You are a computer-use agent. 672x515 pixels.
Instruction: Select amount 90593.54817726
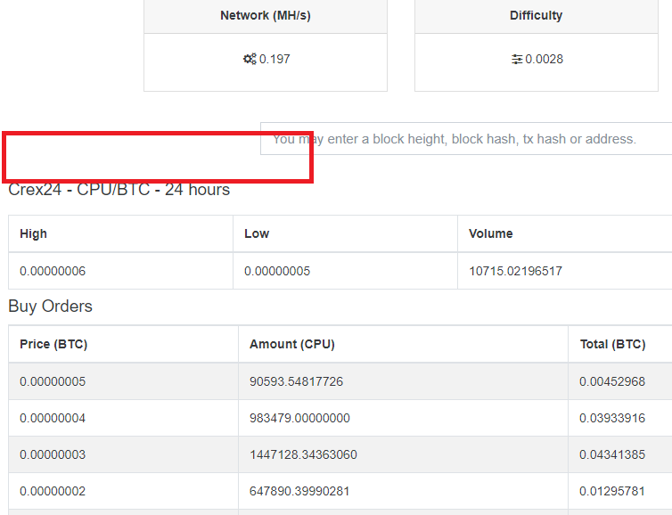tap(297, 381)
